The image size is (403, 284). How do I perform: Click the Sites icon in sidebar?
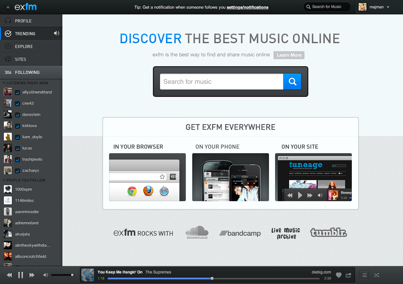pyautogui.click(x=8, y=59)
